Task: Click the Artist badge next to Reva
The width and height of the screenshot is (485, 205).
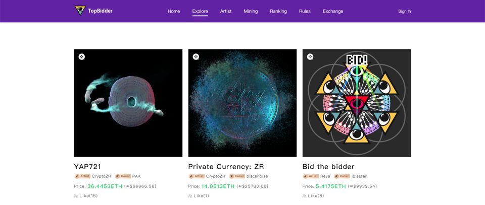Action: [x=311, y=176]
